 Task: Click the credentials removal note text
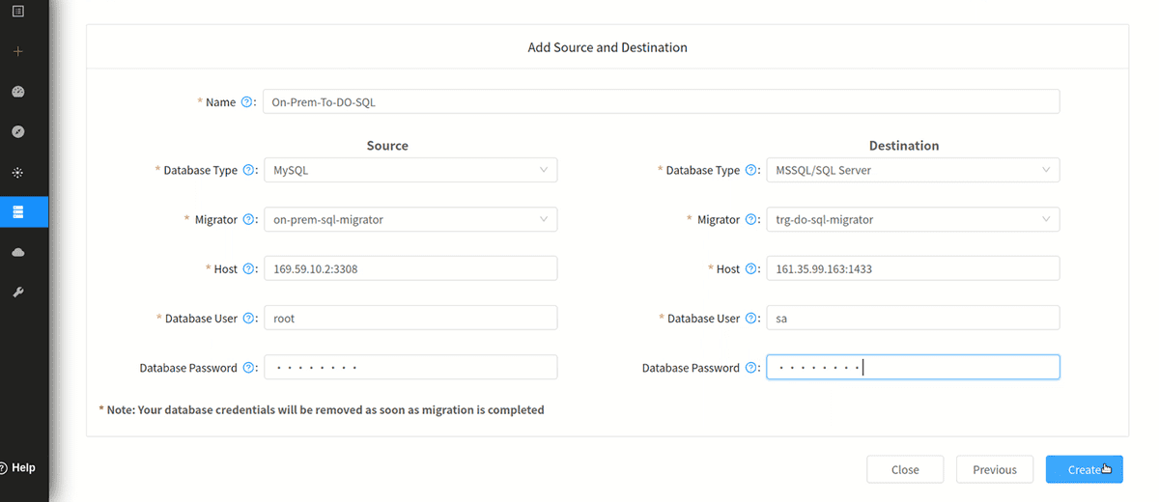coord(322,409)
